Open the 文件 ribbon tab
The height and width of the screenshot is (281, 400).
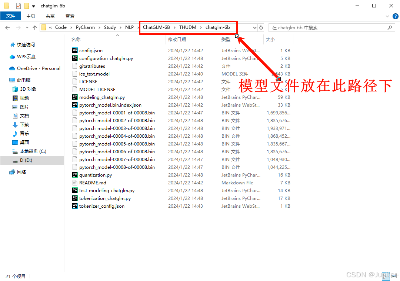(11, 16)
